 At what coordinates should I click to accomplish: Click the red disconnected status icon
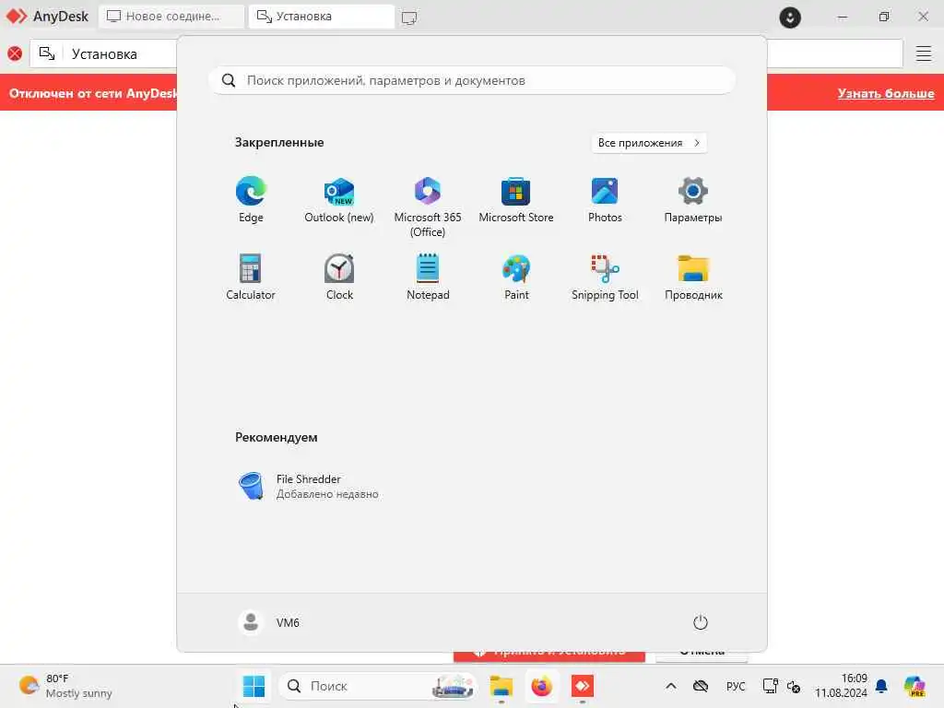15,53
